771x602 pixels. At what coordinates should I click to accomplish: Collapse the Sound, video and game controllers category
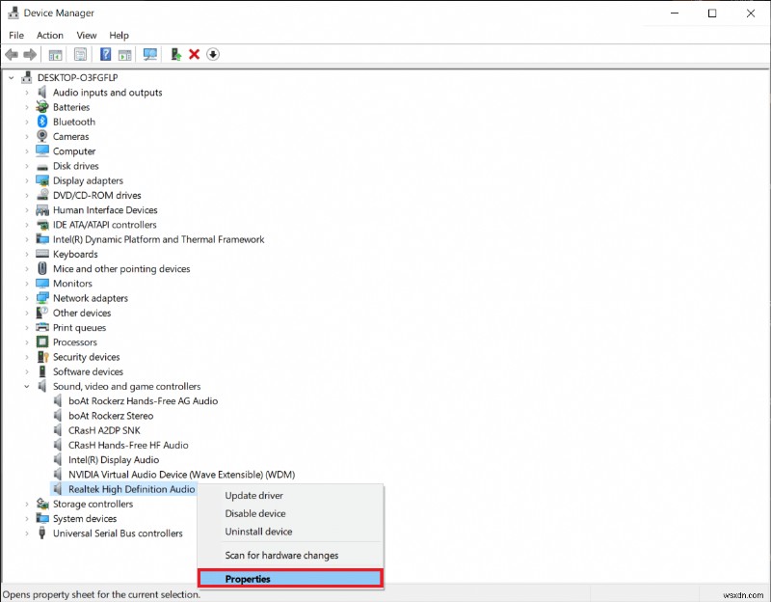29,386
